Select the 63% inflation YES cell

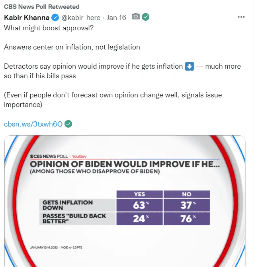pyautogui.click(x=139, y=205)
